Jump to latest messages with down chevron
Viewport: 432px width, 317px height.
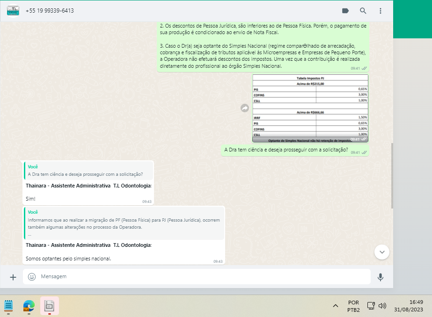[x=382, y=252]
